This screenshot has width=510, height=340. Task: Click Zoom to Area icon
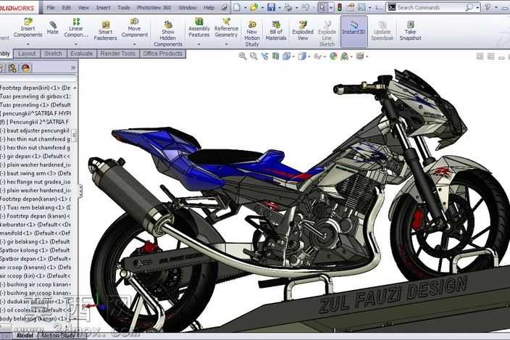[x=254, y=57]
